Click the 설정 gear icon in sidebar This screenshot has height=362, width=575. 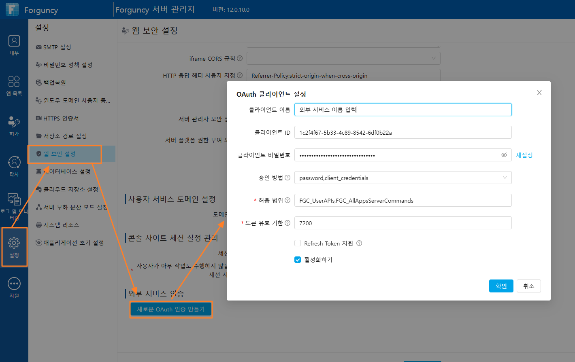pyautogui.click(x=14, y=243)
